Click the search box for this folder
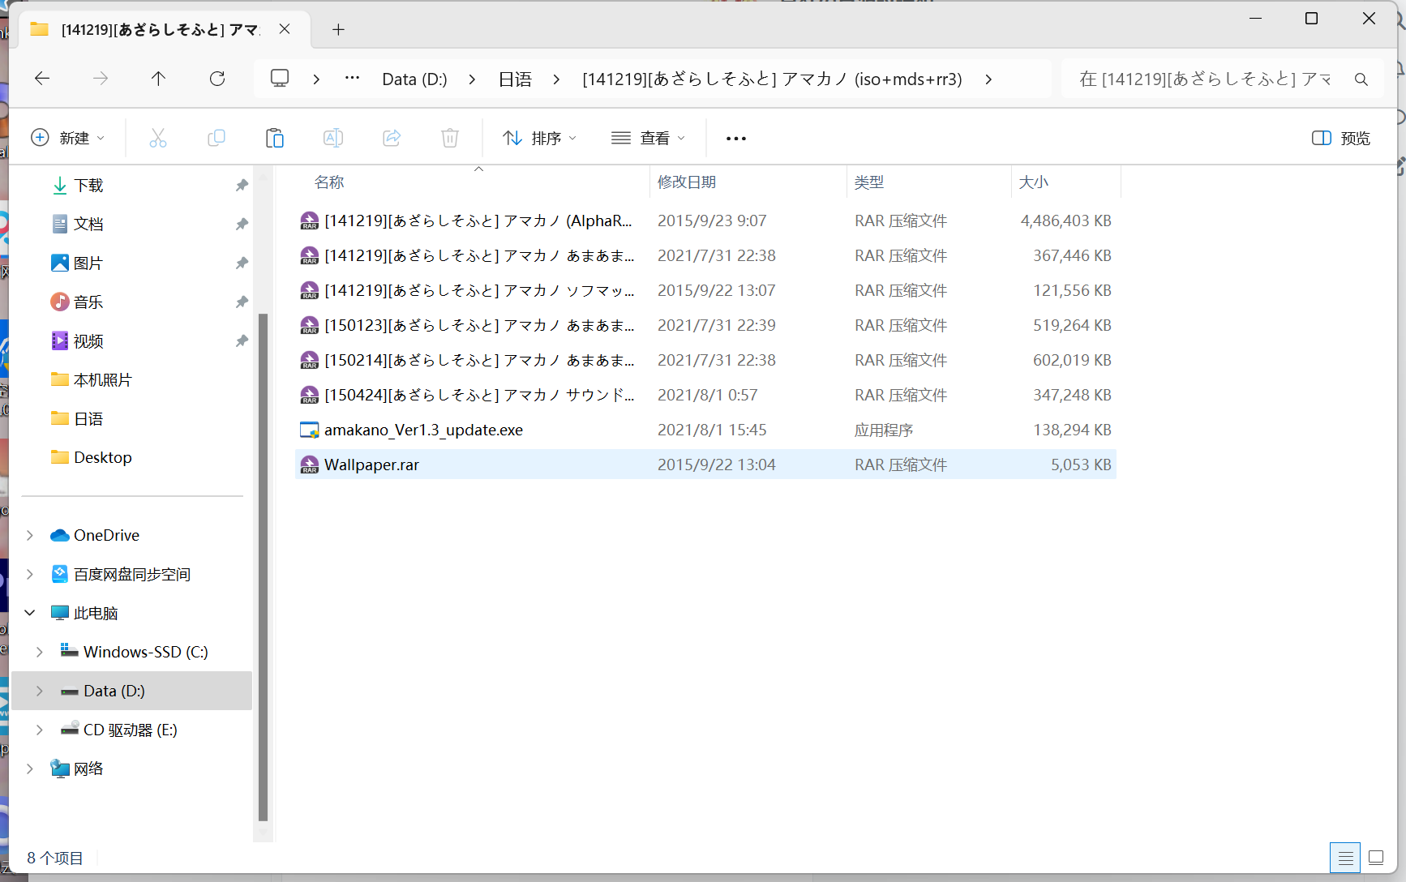 coord(1208,79)
